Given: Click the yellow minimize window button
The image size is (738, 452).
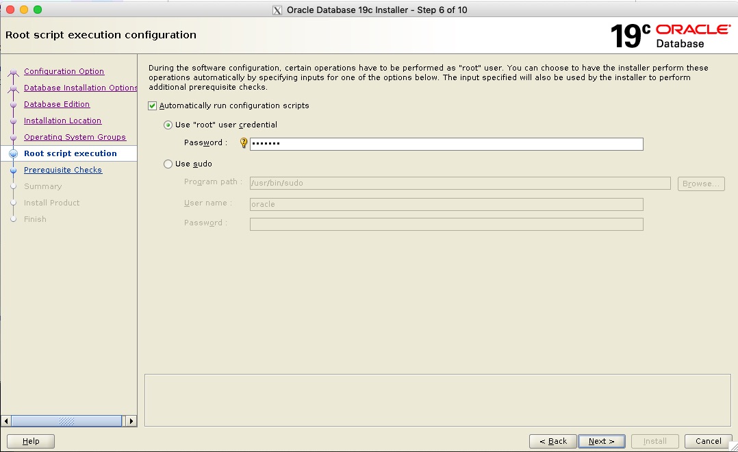Looking at the screenshot, I should pyautogui.click(x=24, y=10).
